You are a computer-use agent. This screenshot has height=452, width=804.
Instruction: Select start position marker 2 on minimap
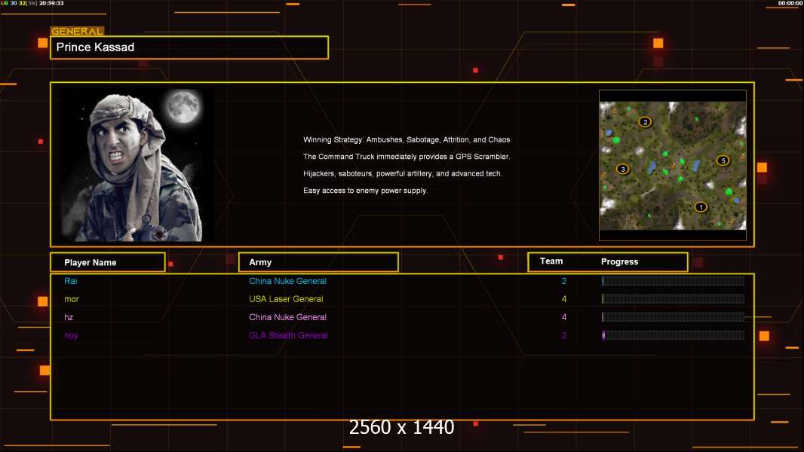click(x=645, y=122)
